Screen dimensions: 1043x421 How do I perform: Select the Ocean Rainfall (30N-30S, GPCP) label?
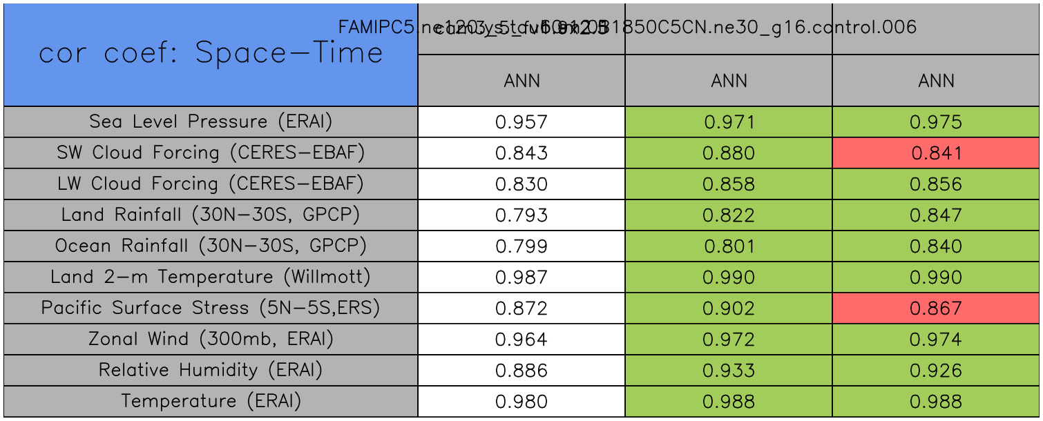click(211, 246)
